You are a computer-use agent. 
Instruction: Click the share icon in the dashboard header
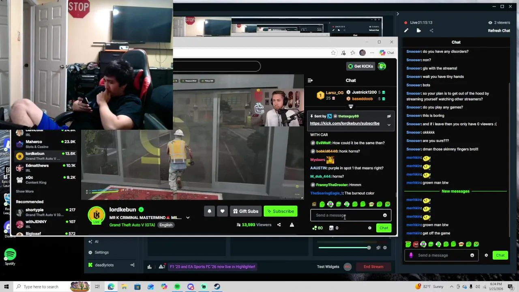[x=431, y=30]
